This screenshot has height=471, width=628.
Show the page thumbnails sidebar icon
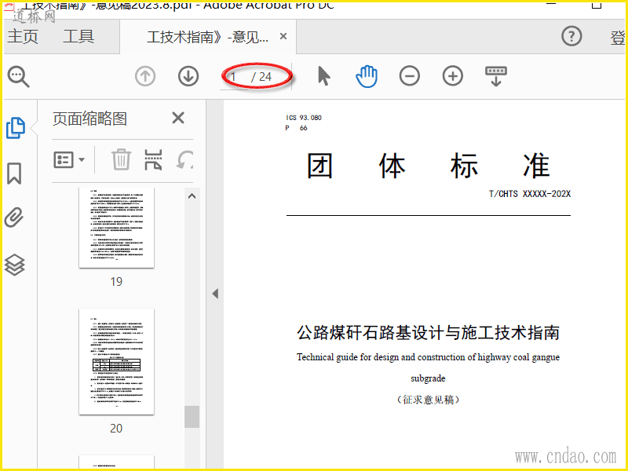tap(16, 128)
